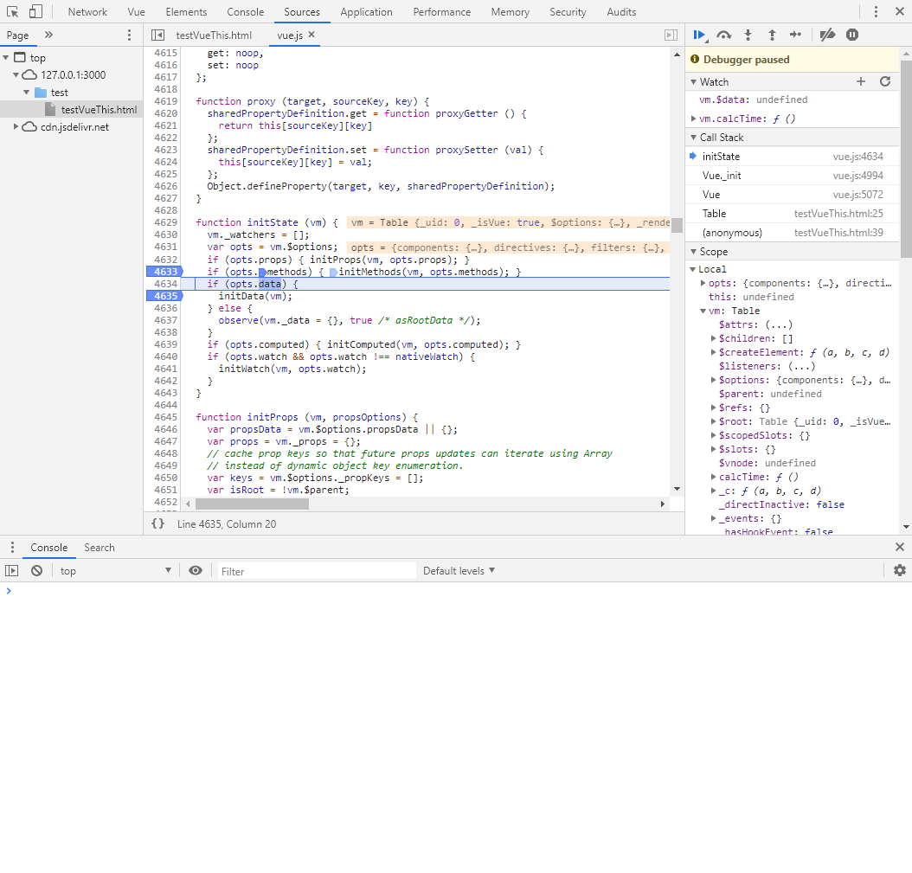912x873 pixels.
Task: Click the code editor horizontal scrollbar thumb
Action: [252, 504]
